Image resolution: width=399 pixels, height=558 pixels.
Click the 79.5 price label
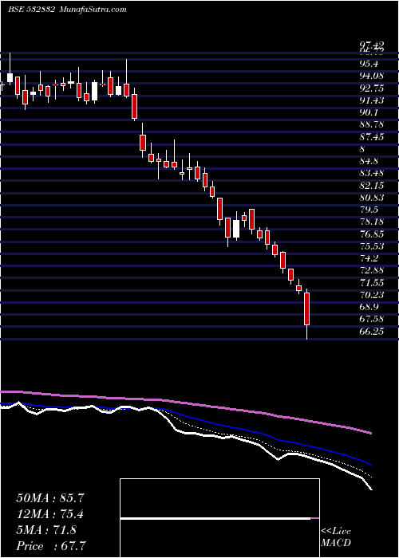pos(369,210)
